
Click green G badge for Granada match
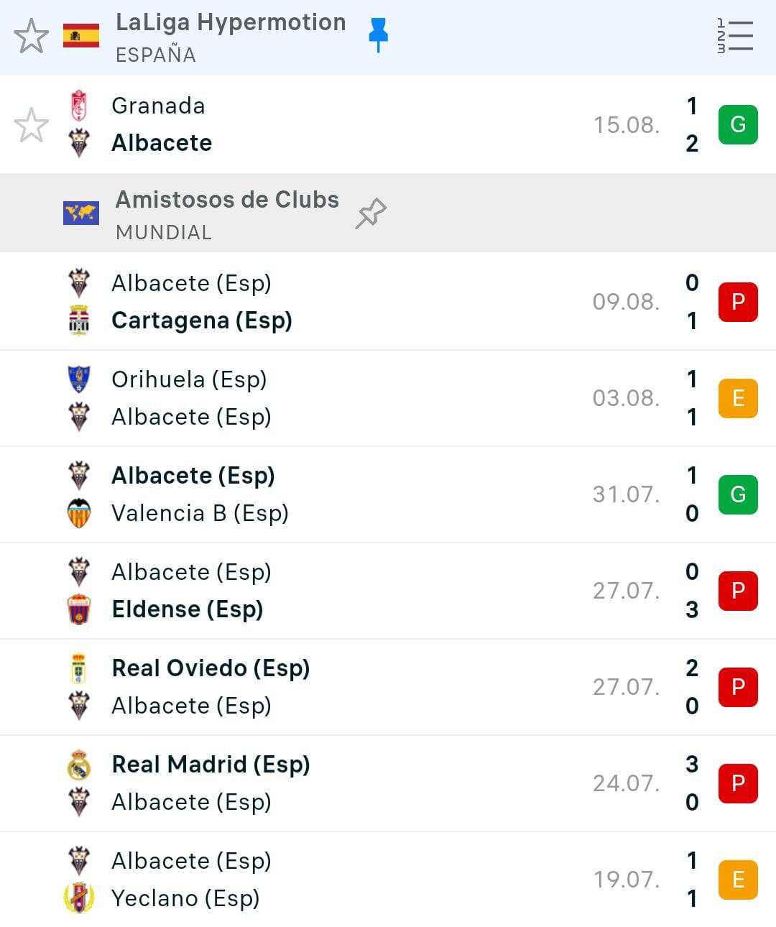[x=738, y=124]
